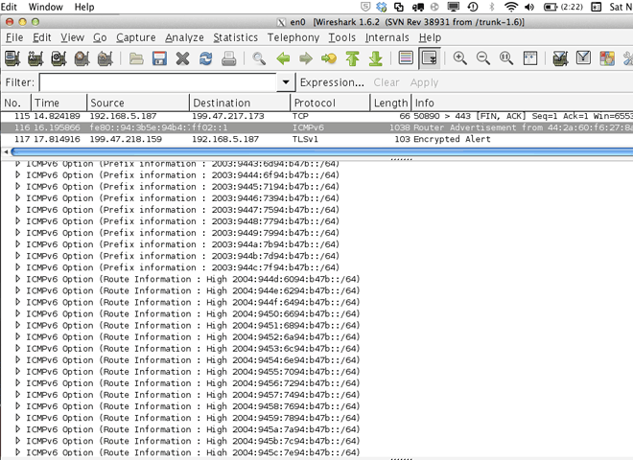Open capture options toolbar icon
The image size is (633, 460).
(35, 58)
